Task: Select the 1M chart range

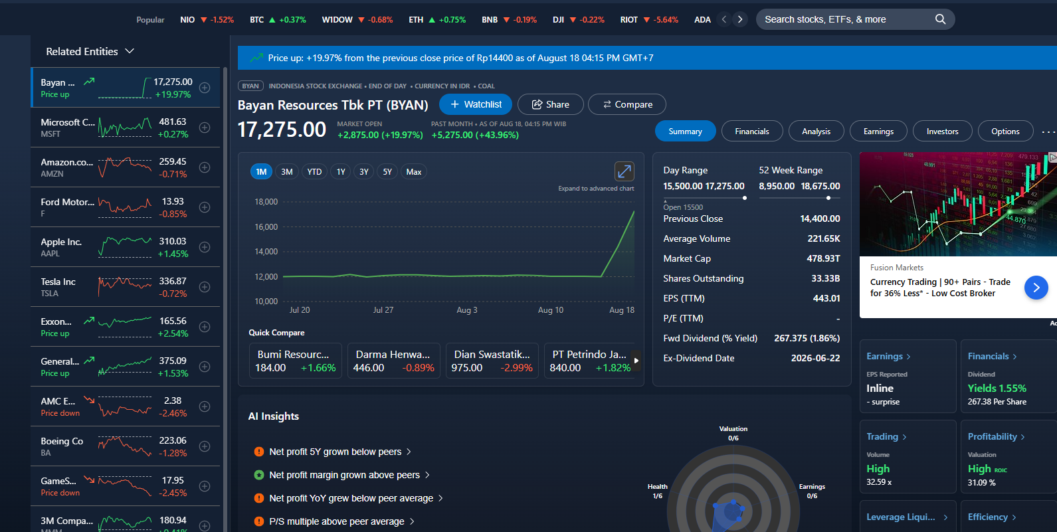Action: (261, 172)
